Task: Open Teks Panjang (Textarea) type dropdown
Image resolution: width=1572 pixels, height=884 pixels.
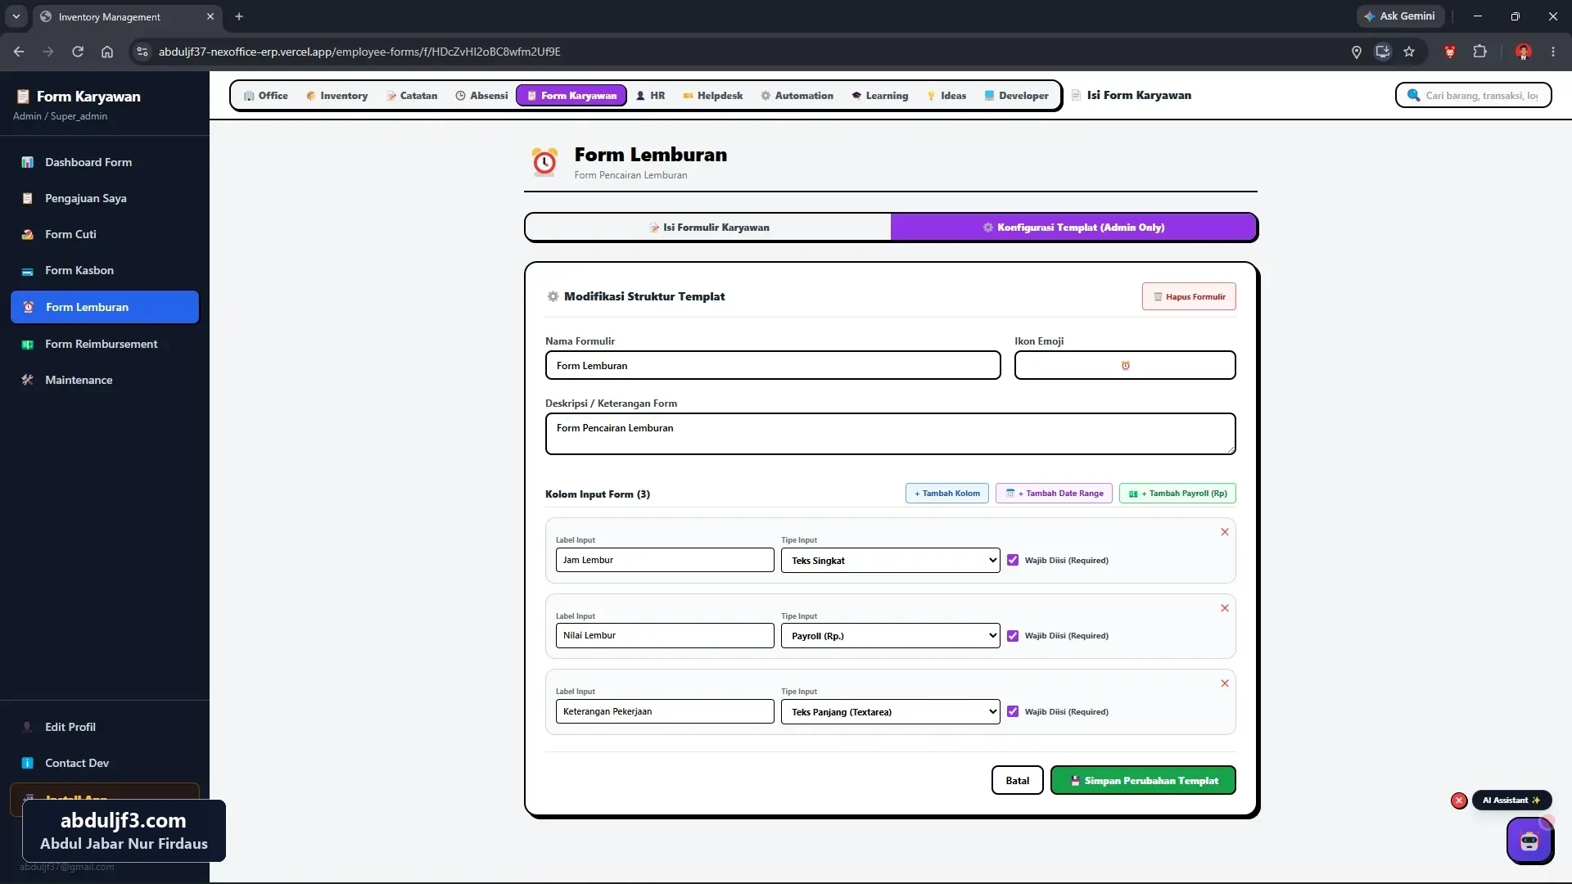Action: click(890, 711)
